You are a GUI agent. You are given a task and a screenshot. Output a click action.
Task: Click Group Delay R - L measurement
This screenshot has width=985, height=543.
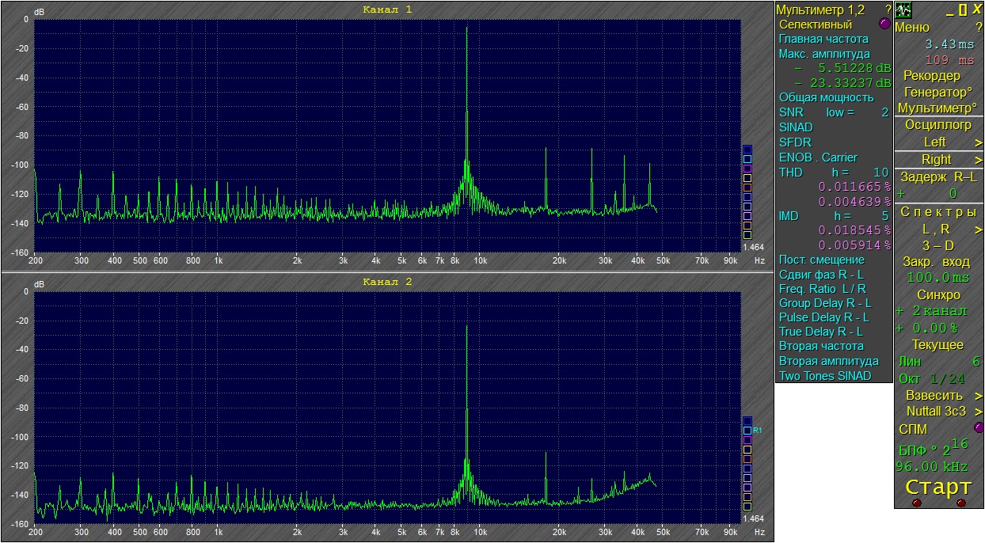[825, 303]
